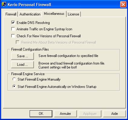This screenshot has height=120, width=128.
Task: Confirm with the OK button
Action: click(41, 114)
